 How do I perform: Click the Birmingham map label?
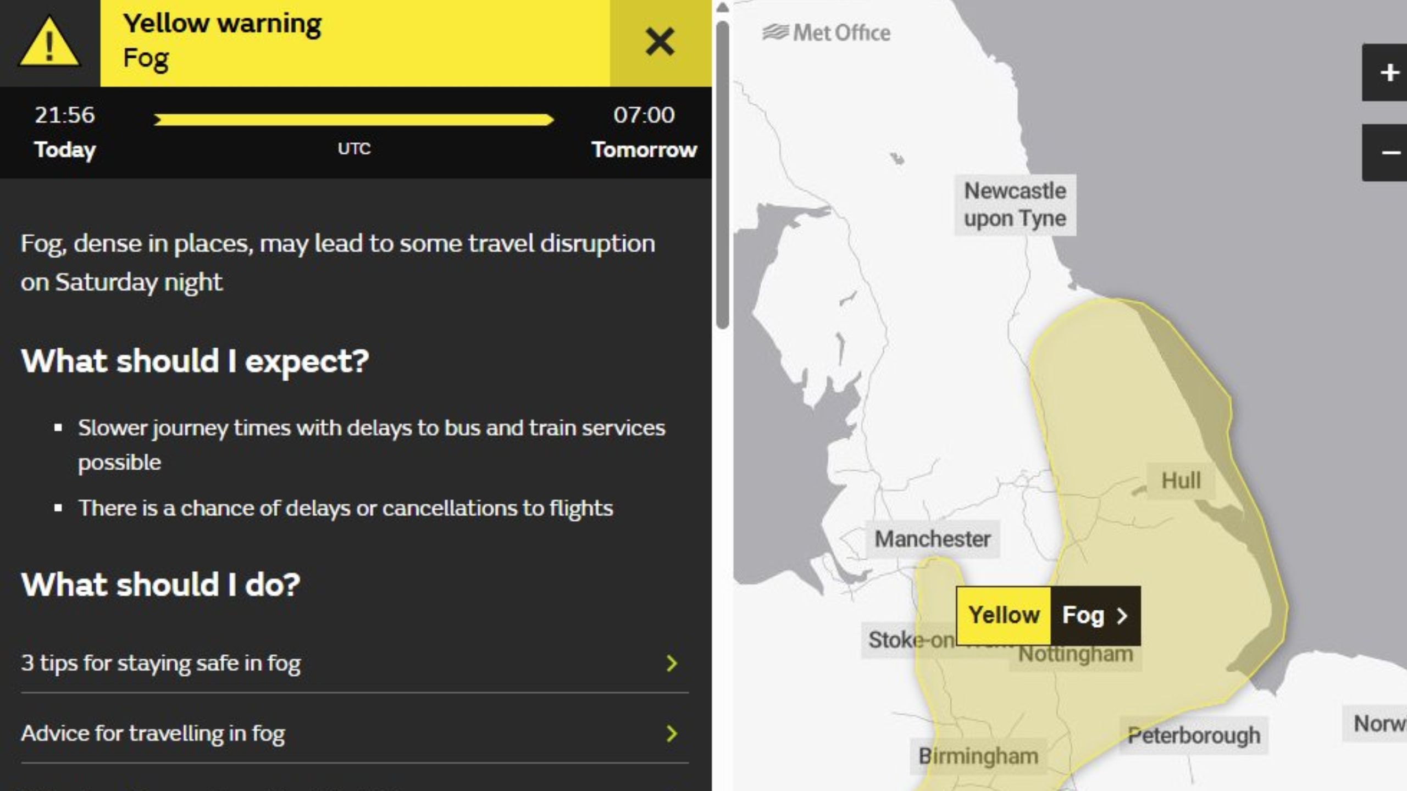pyautogui.click(x=978, y=756)
